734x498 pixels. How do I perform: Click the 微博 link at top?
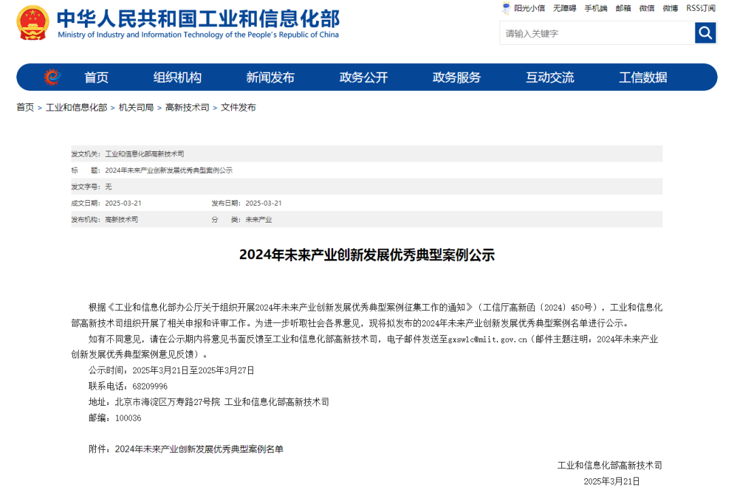[670, 8]
